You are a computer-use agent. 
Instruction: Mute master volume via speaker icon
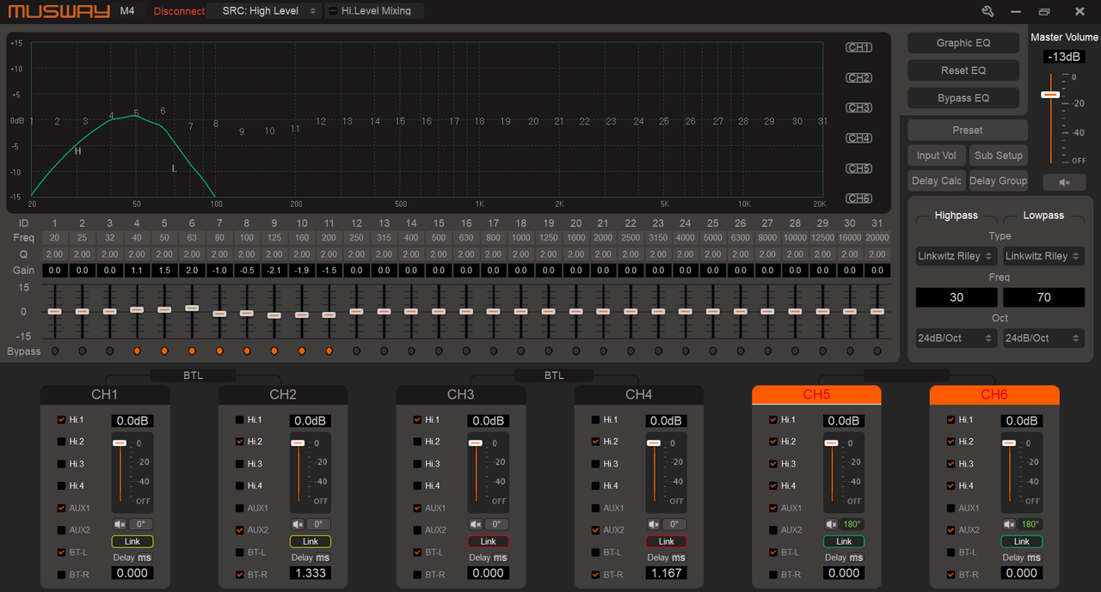point(1065,182)
